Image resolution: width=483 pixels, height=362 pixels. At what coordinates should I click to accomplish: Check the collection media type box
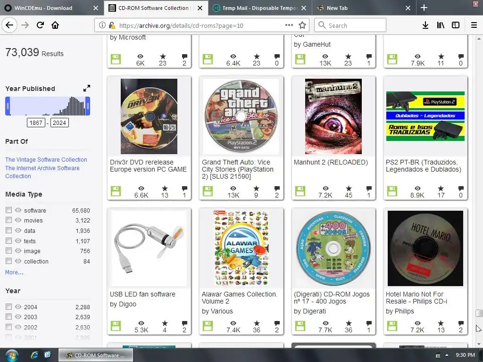8,261
